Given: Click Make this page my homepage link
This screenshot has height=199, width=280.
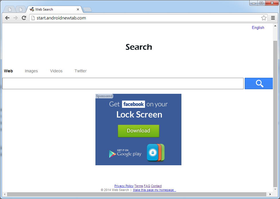Looking at the screenshot, I should pos(154,190).
